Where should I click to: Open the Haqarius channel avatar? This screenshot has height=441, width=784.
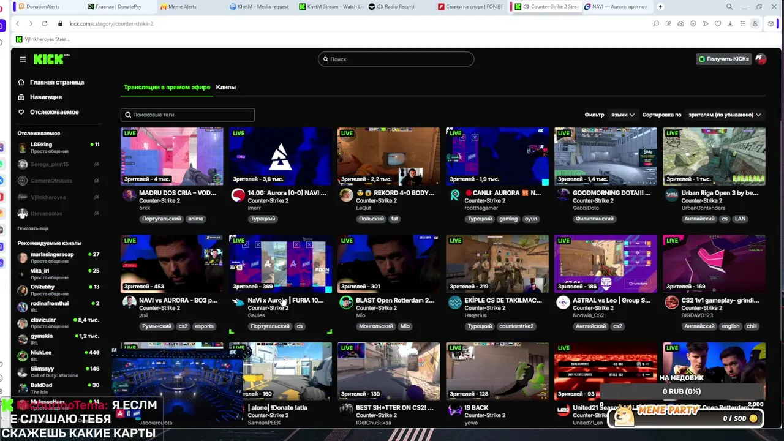click(x=454, y=303)
